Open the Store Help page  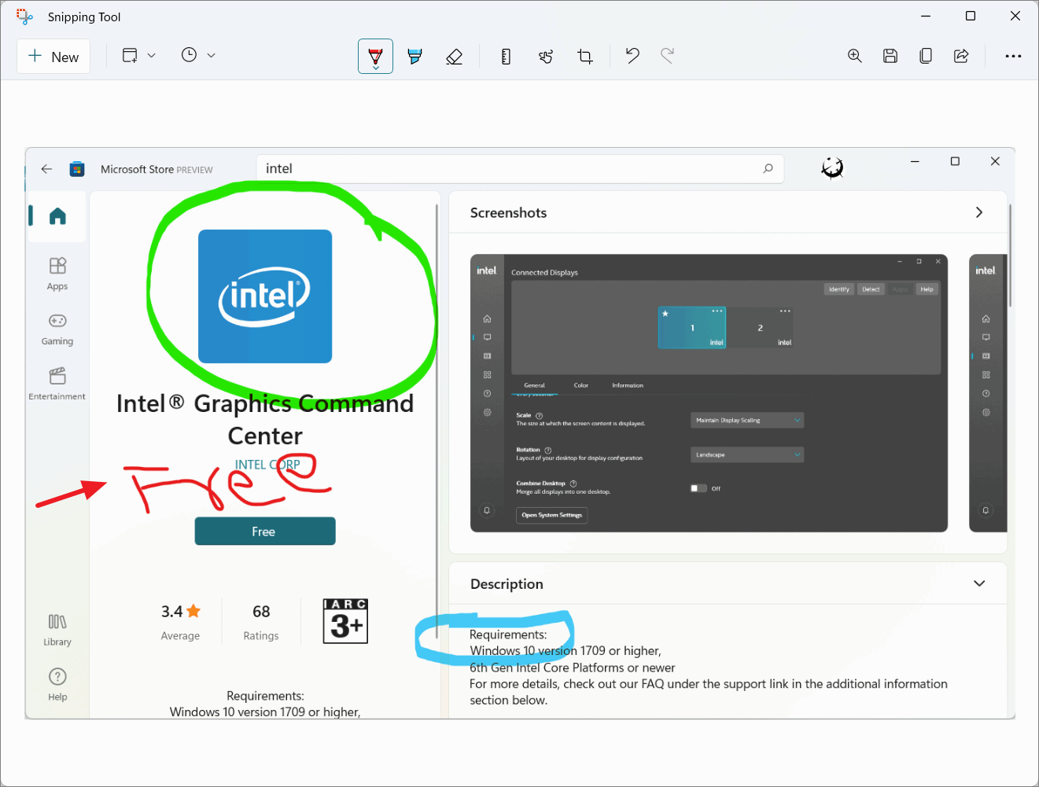coord(57,685)
